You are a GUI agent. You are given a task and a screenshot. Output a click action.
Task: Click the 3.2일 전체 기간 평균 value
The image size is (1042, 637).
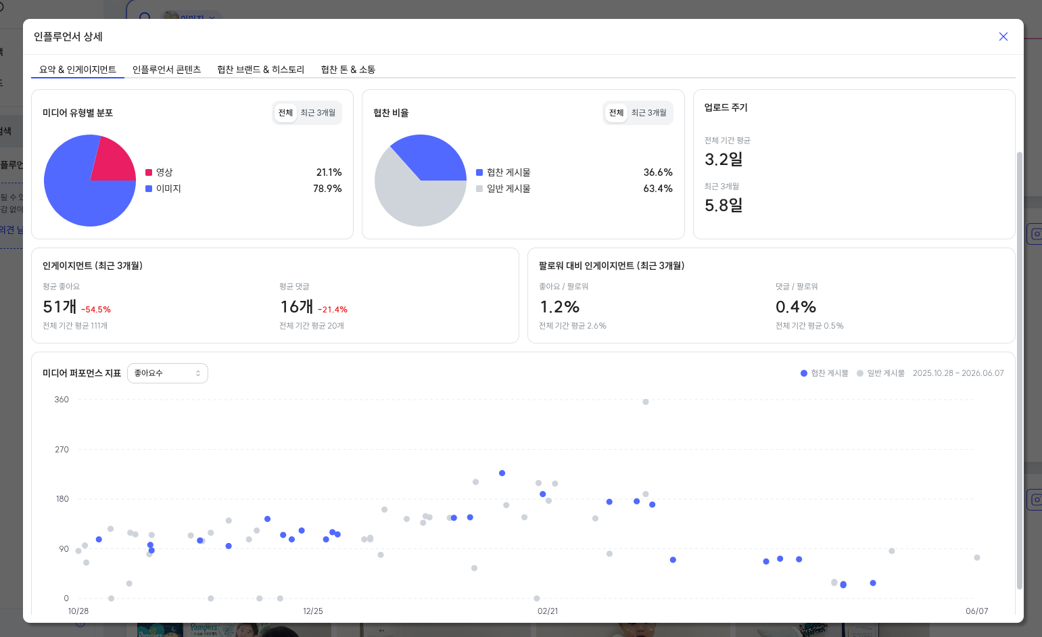point(724,160)
